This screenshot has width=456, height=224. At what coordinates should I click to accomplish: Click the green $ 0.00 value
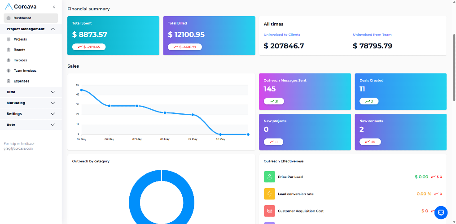421,177
